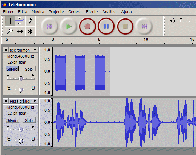This screenshot has width=196, height=155.
Task: Select the Envelope tool
Action: tap(20, 21)
